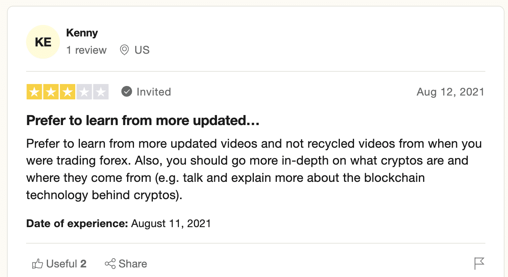Share this review

coord(126,264)
